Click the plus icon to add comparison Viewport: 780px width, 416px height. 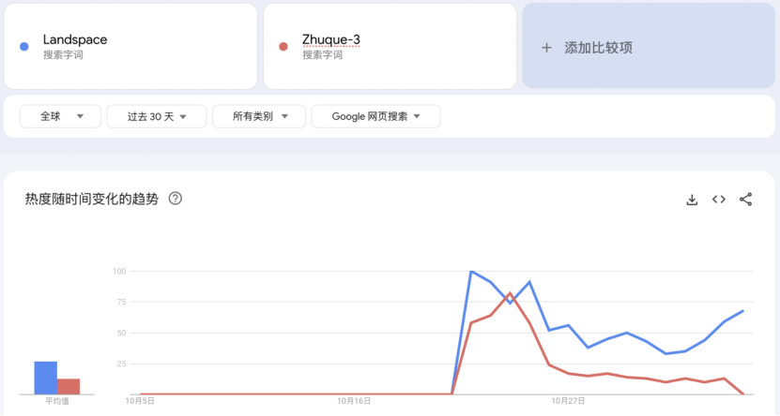546,47
